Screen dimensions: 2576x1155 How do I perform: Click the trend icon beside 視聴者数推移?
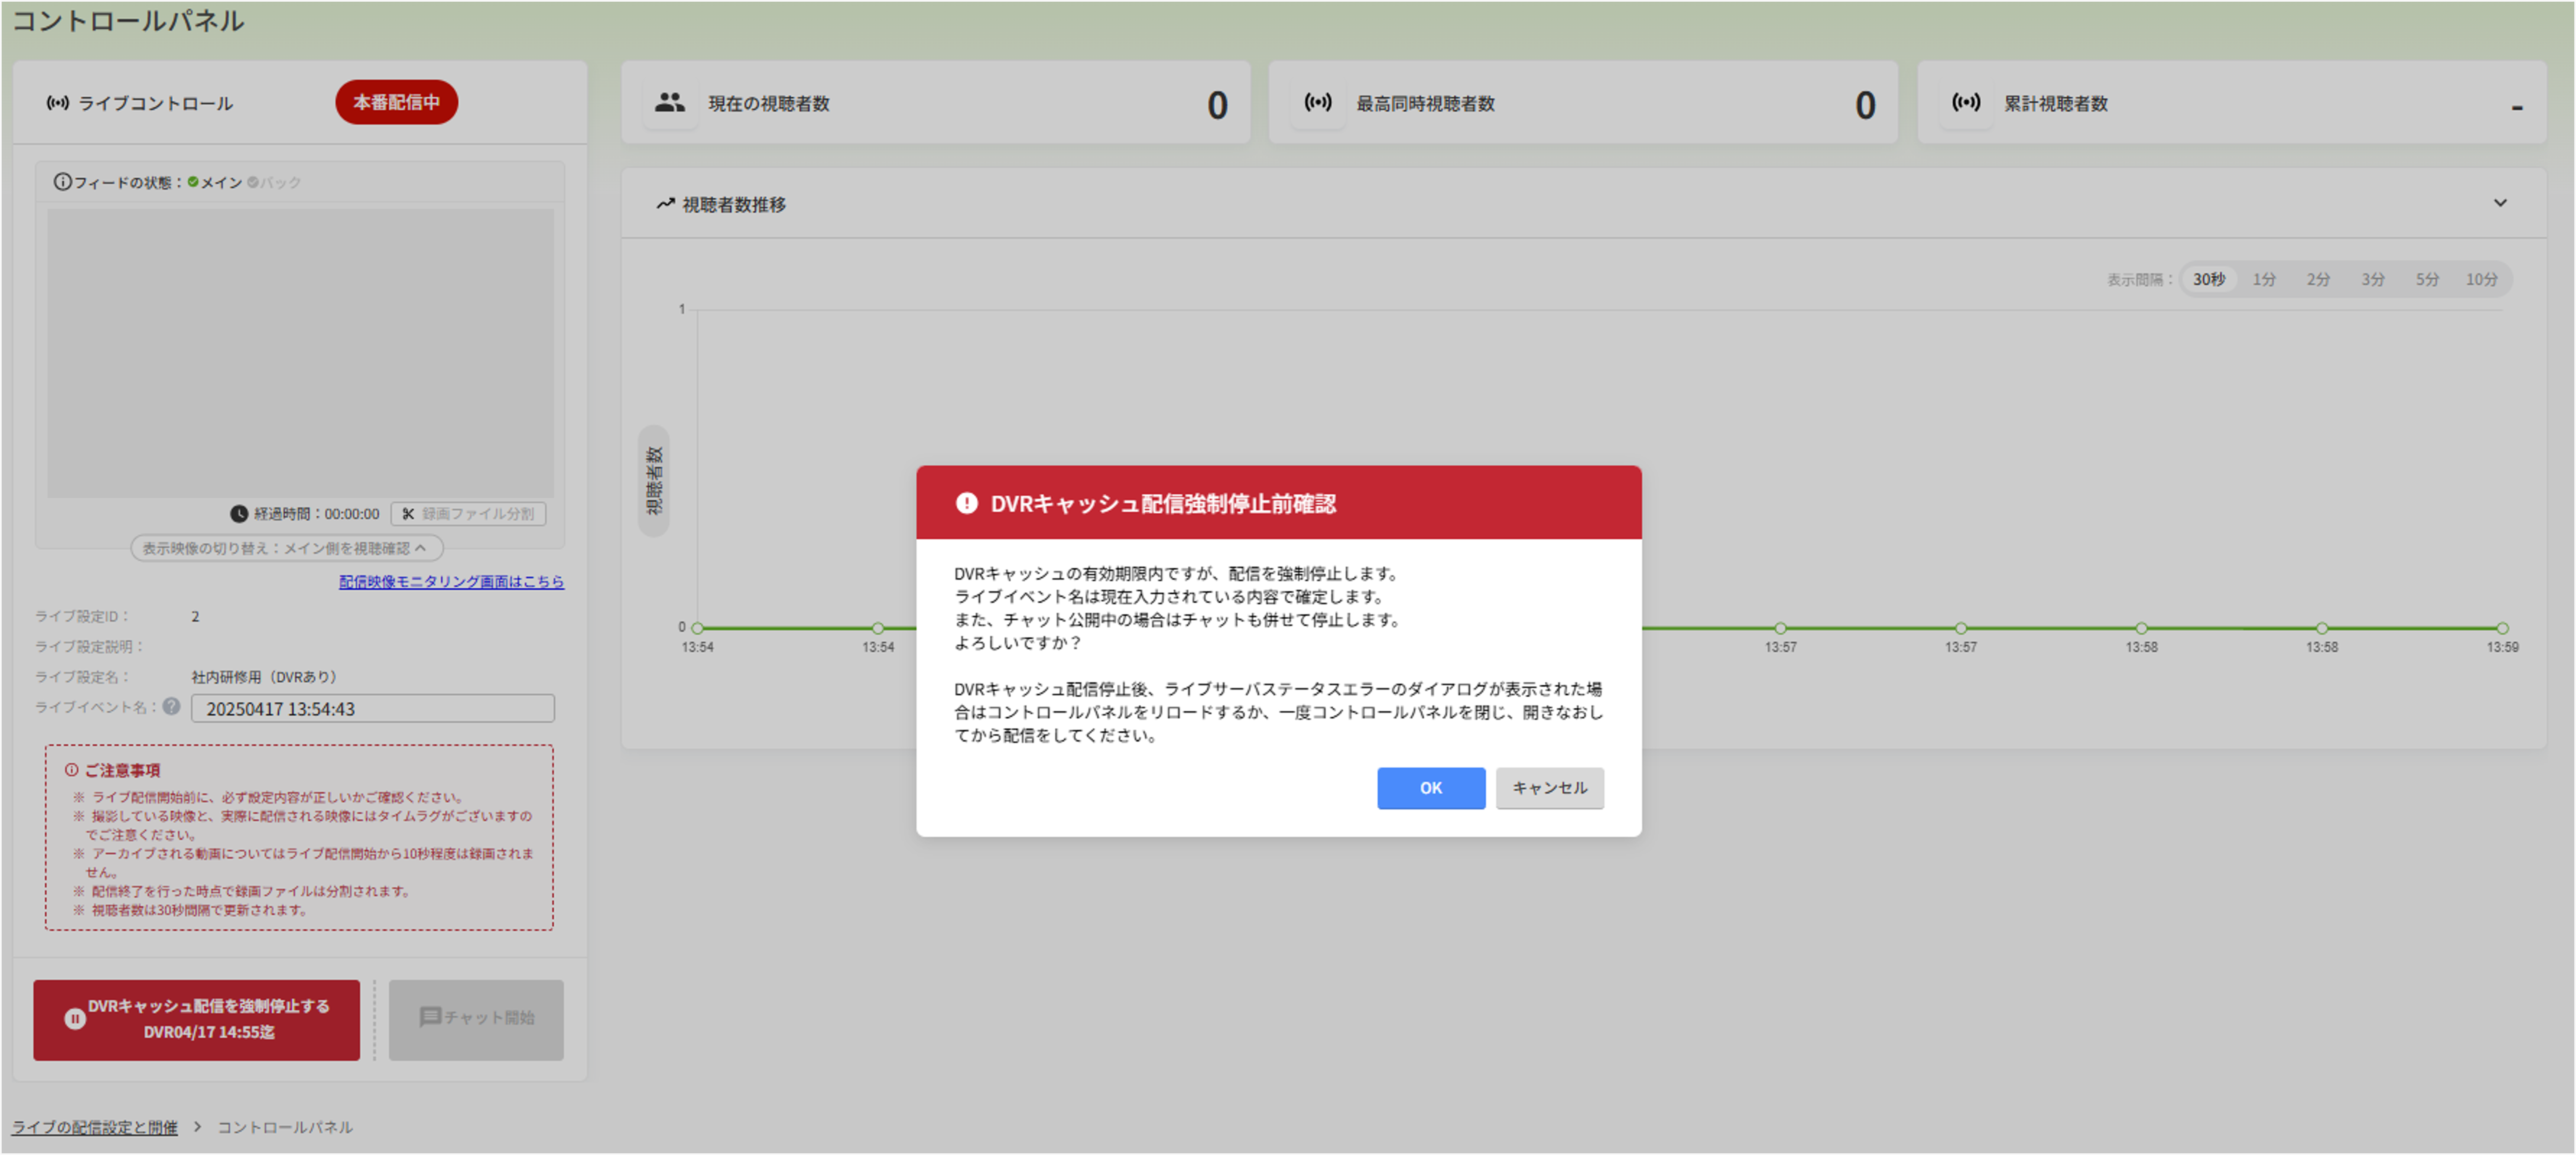click(665, 204)
